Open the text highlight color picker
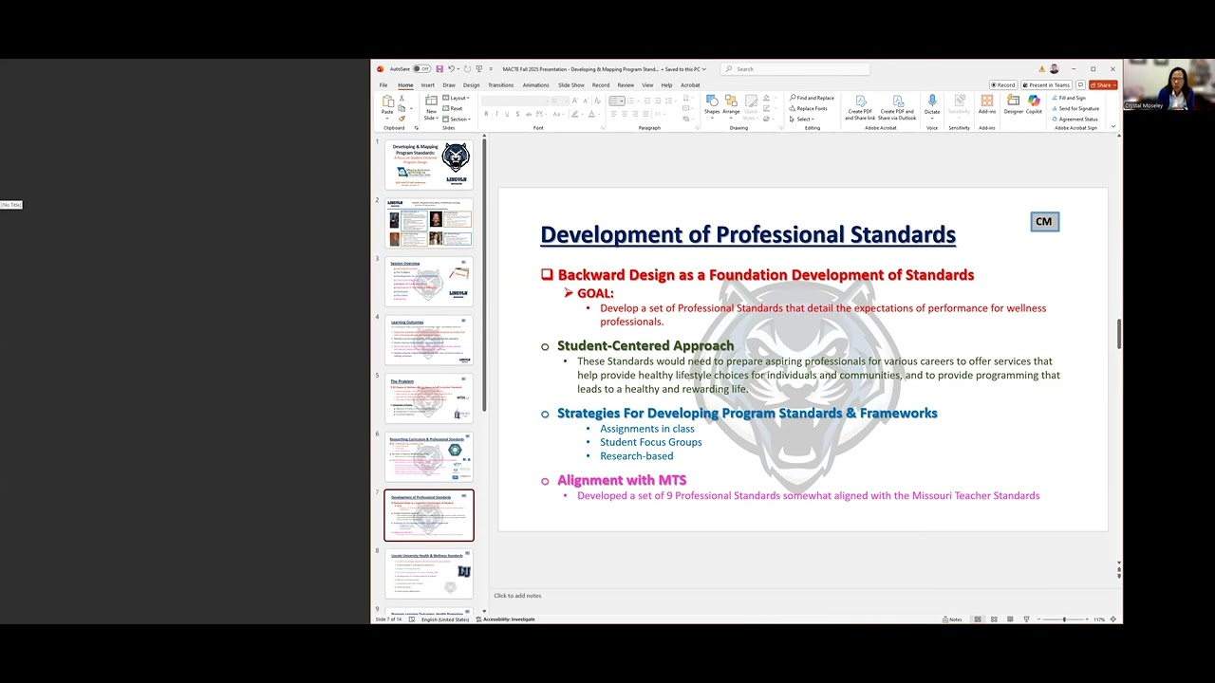 pyautogui.click(x=576, y=114)
